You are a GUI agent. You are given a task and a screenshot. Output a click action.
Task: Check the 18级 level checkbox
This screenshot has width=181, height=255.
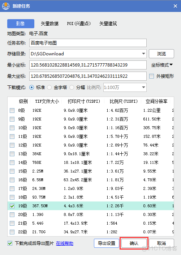12,197
